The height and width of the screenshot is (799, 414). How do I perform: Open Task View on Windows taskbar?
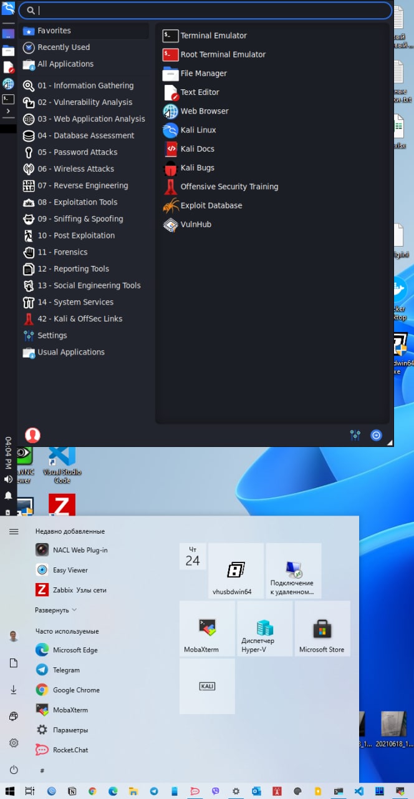(30, 791)
